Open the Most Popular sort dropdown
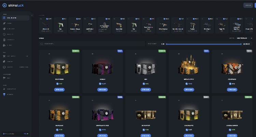The height and width of the screenshot is (137, 256). pyautogui.click(x=244, y=38)
